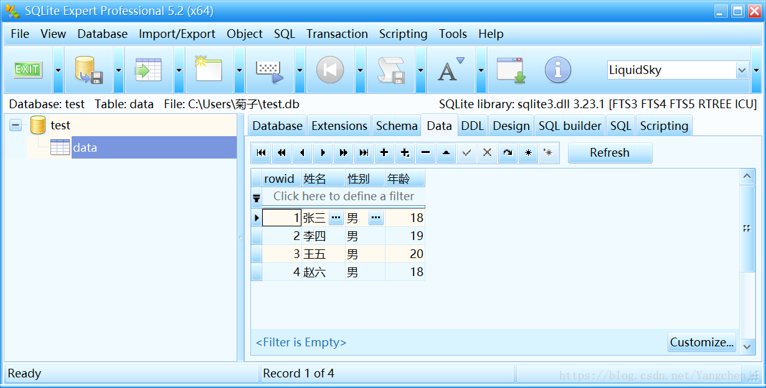Click ellipsis button in first 性别 cell
Image resolution: width=766 pixels, height=388 pixels.
376,218
